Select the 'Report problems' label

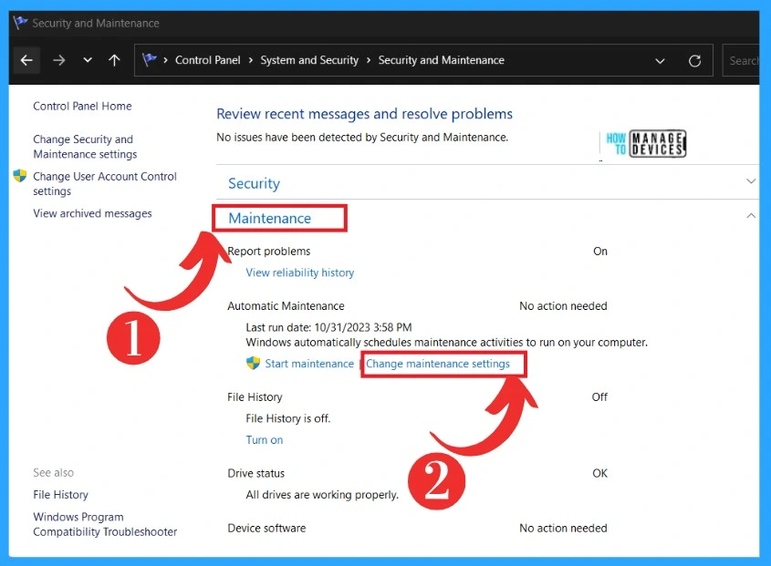(x=269, y=251)
